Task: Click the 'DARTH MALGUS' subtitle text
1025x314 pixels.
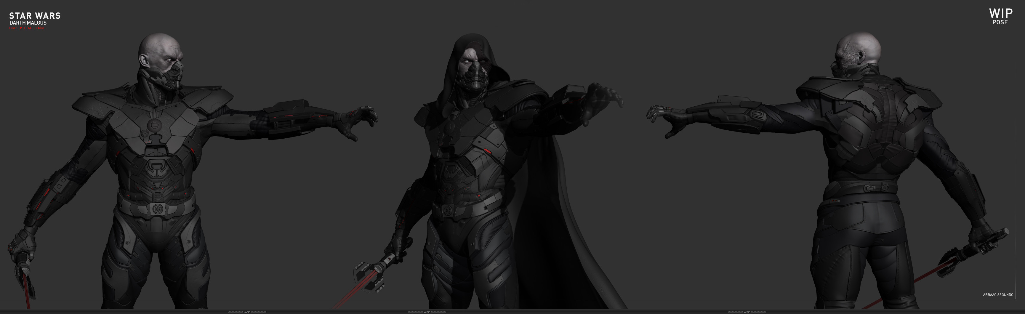Action: tap(28, 23)
